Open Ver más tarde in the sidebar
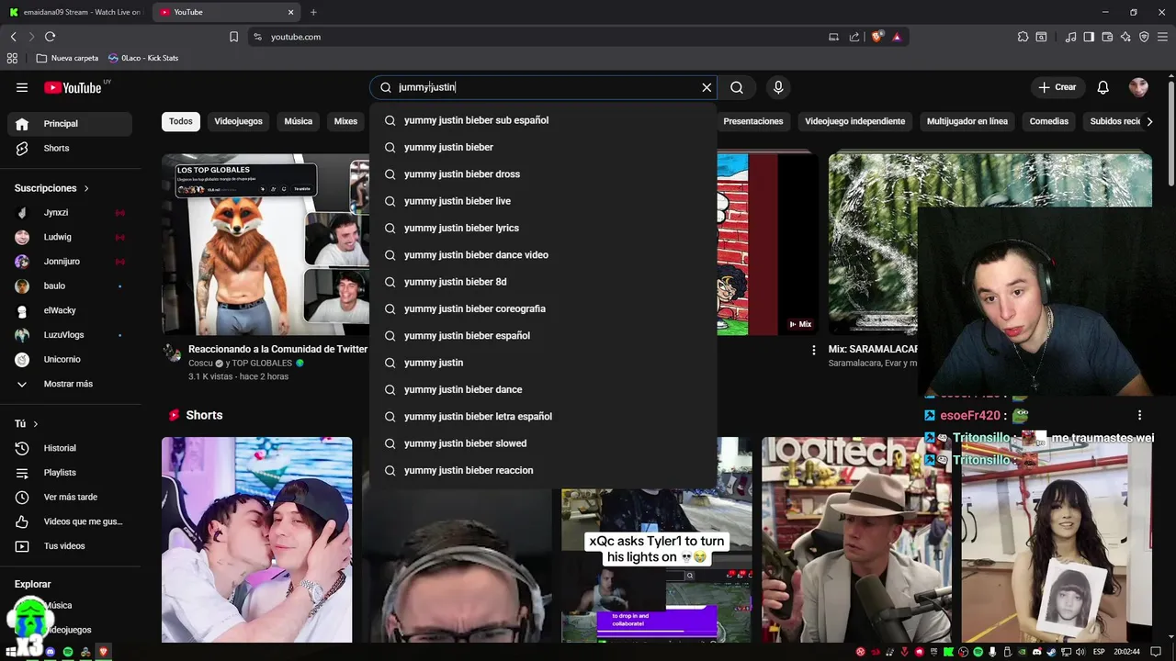Image resolution: width=1176 pixels, height=661 pixels. coord(70,497)
